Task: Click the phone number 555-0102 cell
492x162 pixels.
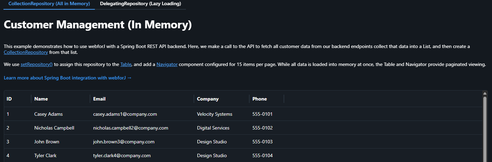Action: point(262,128)
